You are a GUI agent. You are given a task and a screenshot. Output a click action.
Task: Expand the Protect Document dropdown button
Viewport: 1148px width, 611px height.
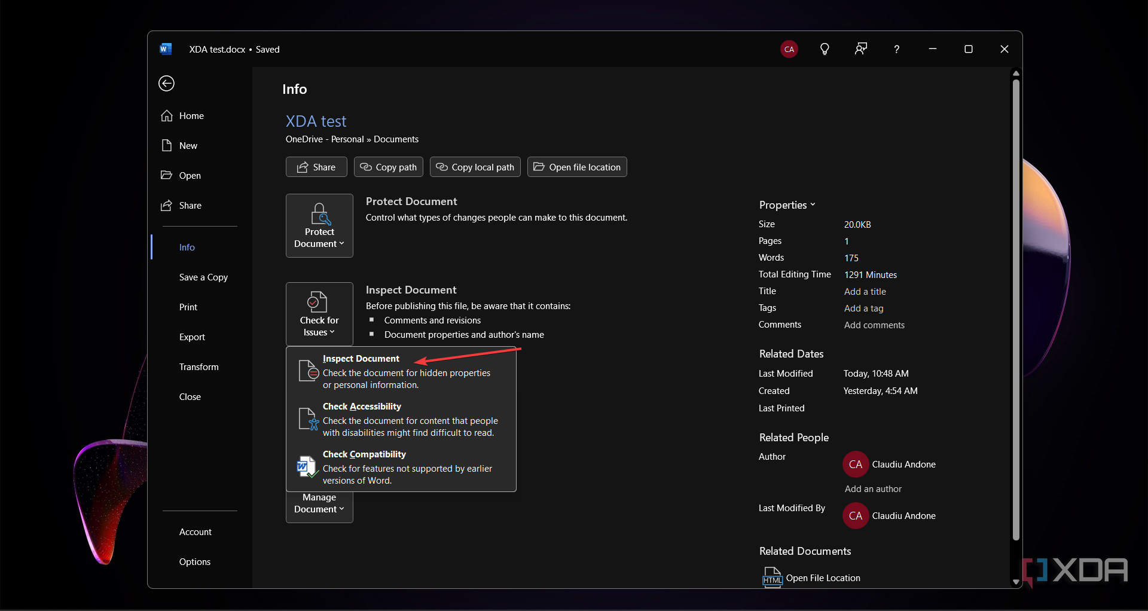319,225
